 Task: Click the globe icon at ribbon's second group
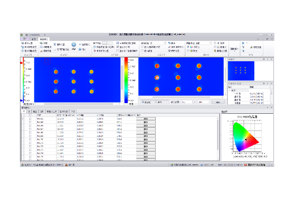pyautogui.click(x=41, y=43)
